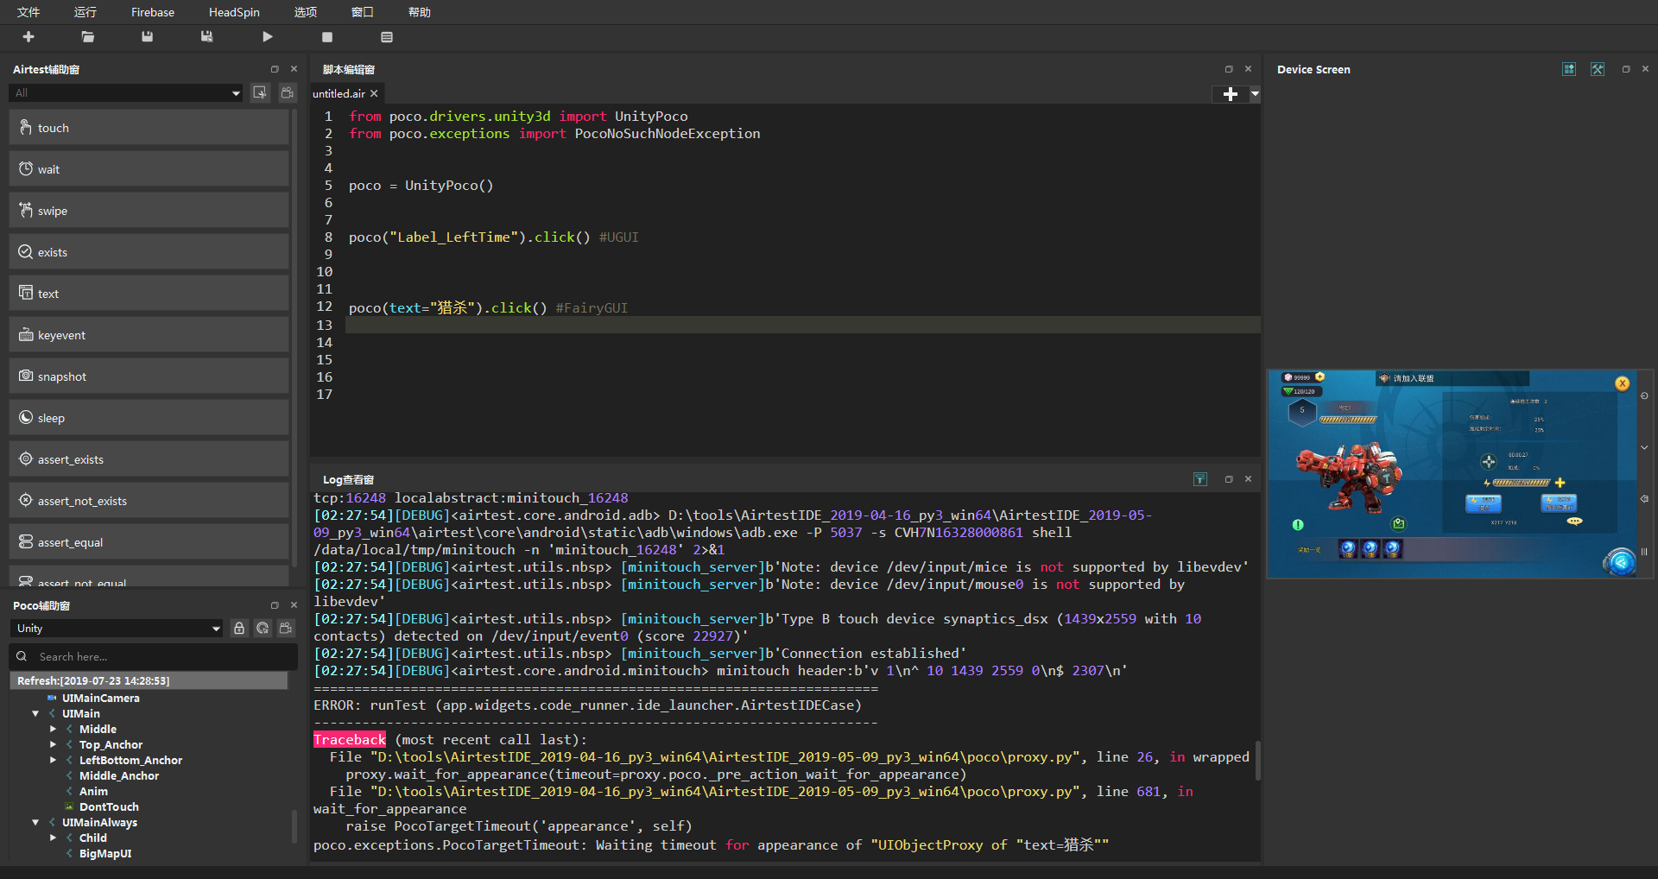Image resolution: width=1658 pixels, height=879 pixels.
Task: Collapse the UIMainAlways tree node
Action: (35, 823)
